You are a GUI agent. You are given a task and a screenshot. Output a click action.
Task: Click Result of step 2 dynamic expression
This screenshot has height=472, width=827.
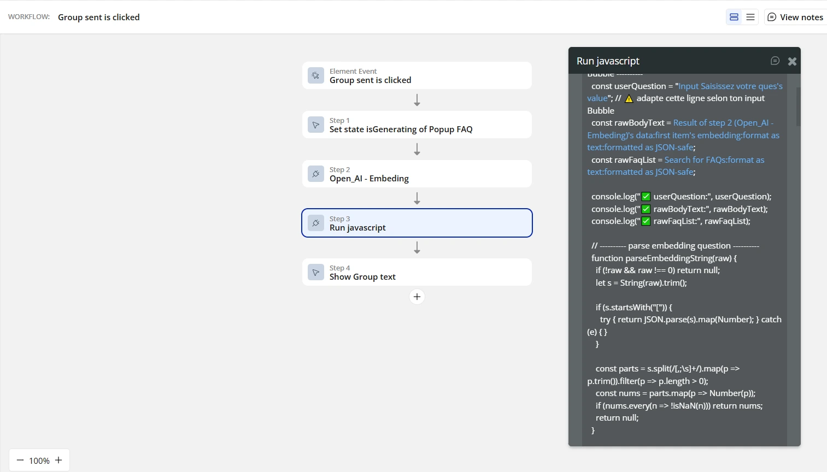[x=683, y=135]
